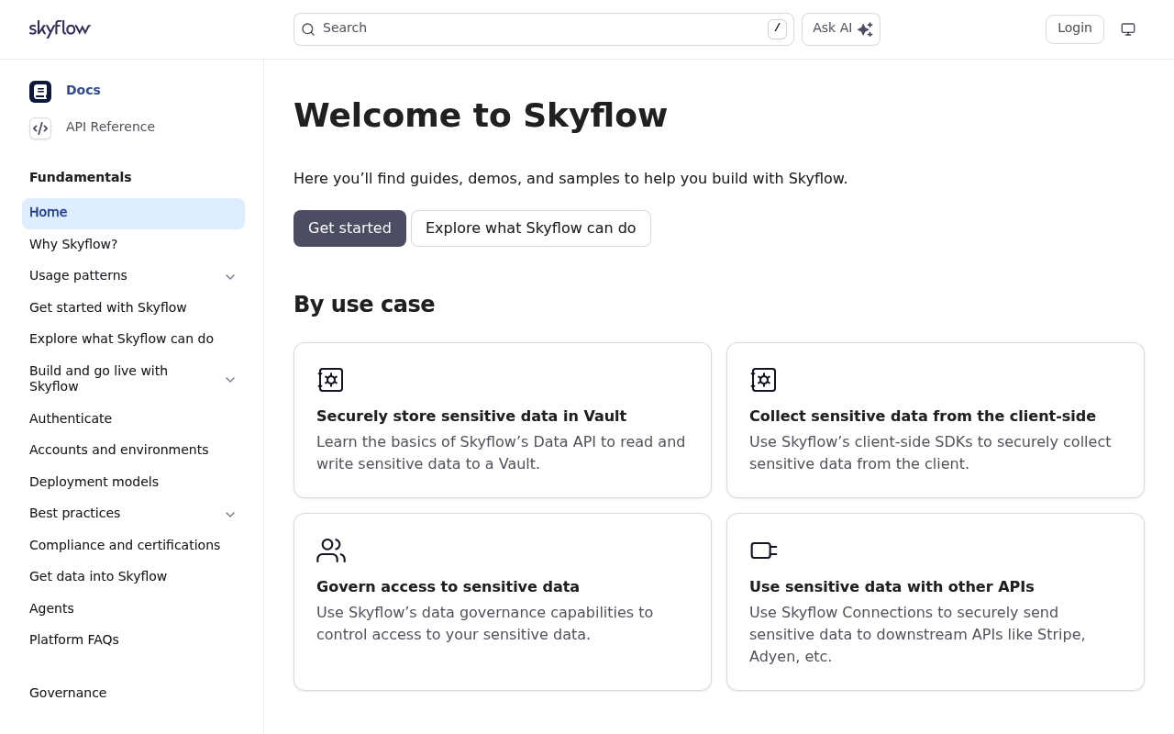
Task: Open Collect sensitive data from the client-side card
Action: click(936, 420)
